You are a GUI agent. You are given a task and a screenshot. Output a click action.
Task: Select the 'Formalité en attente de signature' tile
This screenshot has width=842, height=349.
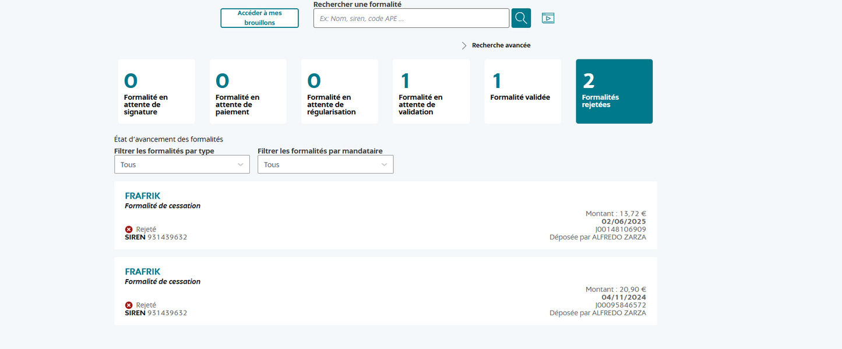156,91
